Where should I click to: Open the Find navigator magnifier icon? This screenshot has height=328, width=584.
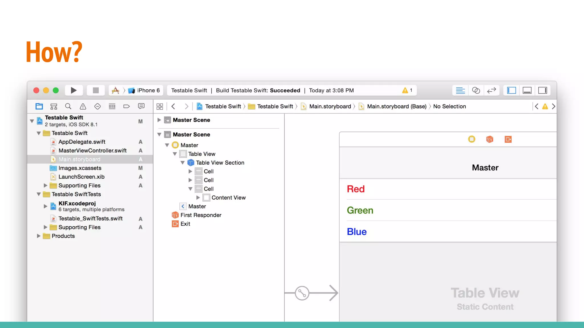[68, 106]
